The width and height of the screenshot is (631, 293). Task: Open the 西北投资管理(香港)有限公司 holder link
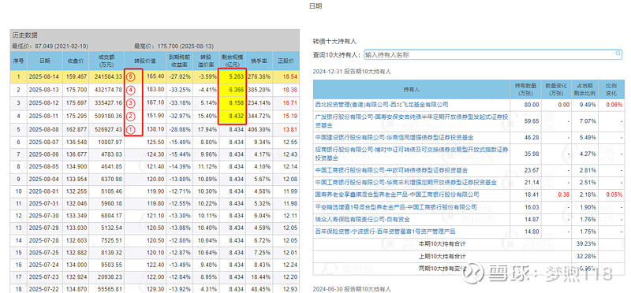click(x=382, y=105)
